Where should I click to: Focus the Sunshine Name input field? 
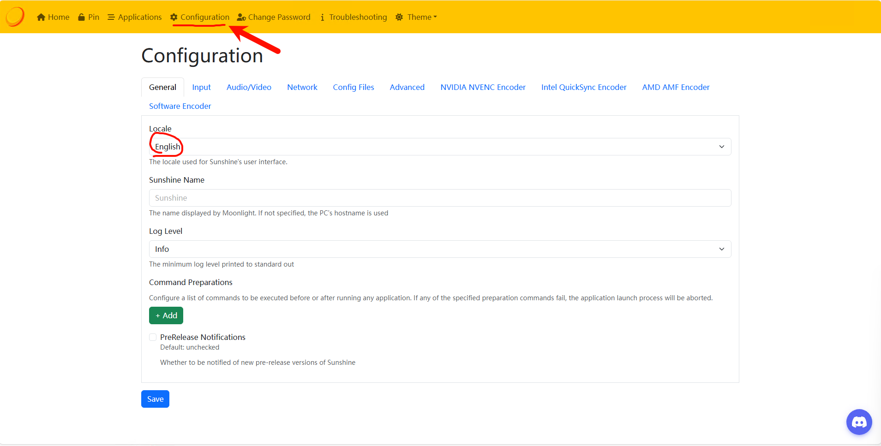(440, 198)
